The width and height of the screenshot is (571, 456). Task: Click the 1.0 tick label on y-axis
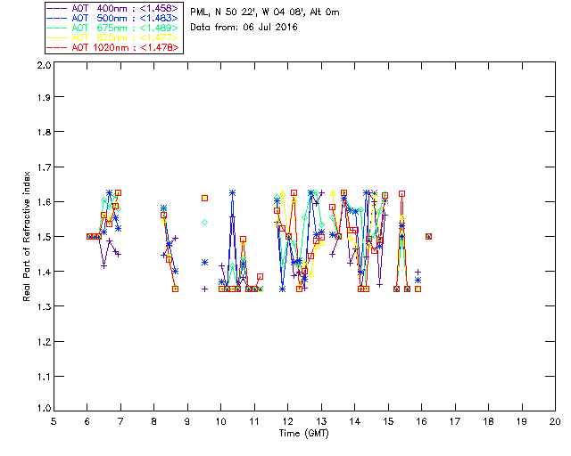point(42,409)
